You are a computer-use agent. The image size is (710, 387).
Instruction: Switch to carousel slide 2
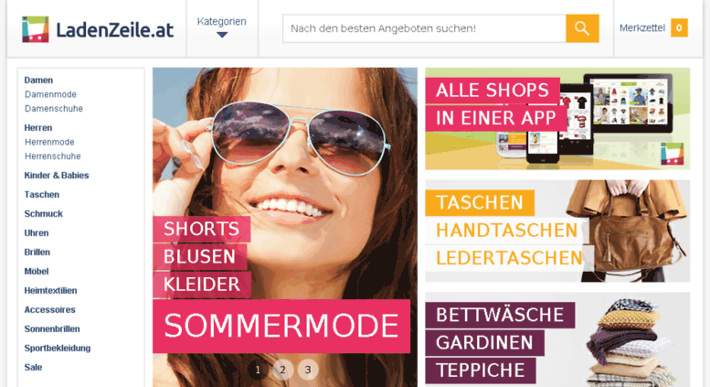point(282,370)
